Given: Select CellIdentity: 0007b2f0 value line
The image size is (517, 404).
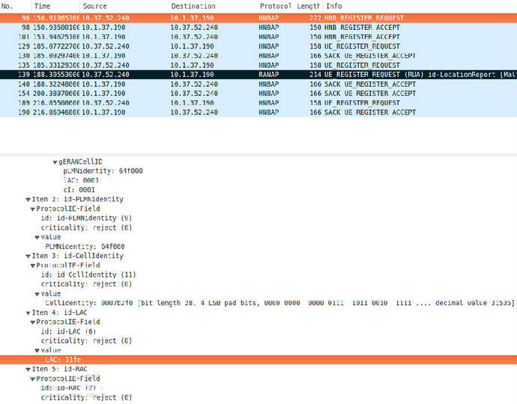Looking at the screenshot, I should 279,303.
